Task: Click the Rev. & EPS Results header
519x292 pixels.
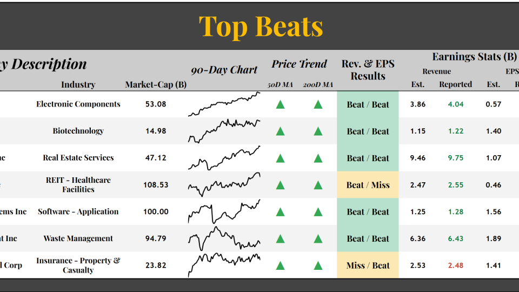Action: coord(368,70)
